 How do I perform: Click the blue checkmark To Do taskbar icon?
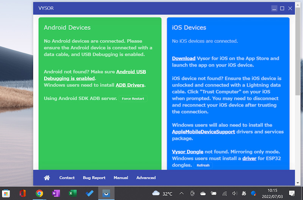[x=89, y=194]
